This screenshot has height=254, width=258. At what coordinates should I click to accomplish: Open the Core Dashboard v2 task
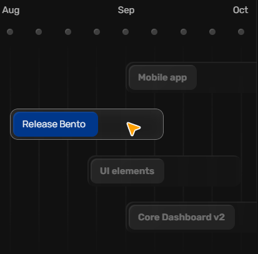[x=182, y=217]
